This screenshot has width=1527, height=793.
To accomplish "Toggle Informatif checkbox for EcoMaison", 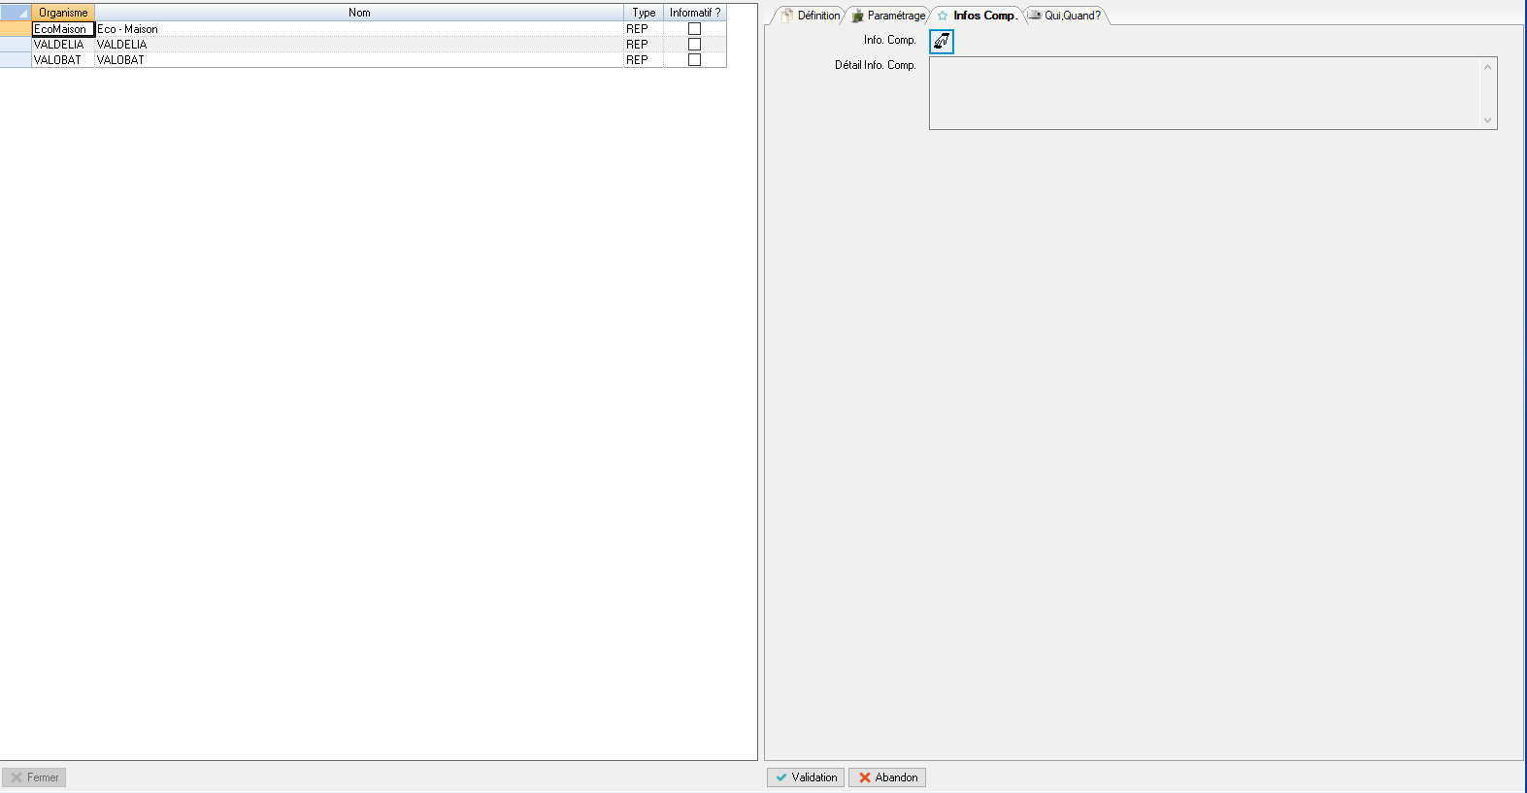I will coord(694,29).
